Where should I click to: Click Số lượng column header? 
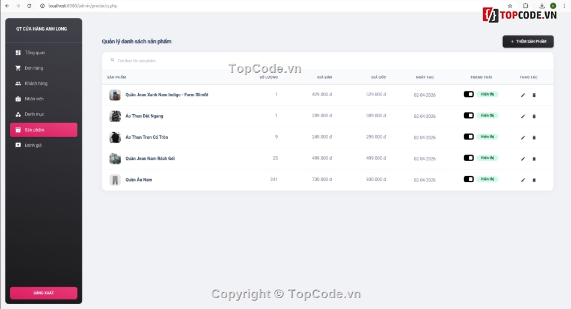tap(269, 77)
